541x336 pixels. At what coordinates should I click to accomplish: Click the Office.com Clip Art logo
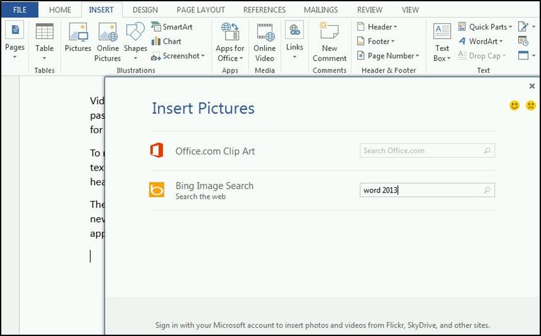click(x=157, y=151)
